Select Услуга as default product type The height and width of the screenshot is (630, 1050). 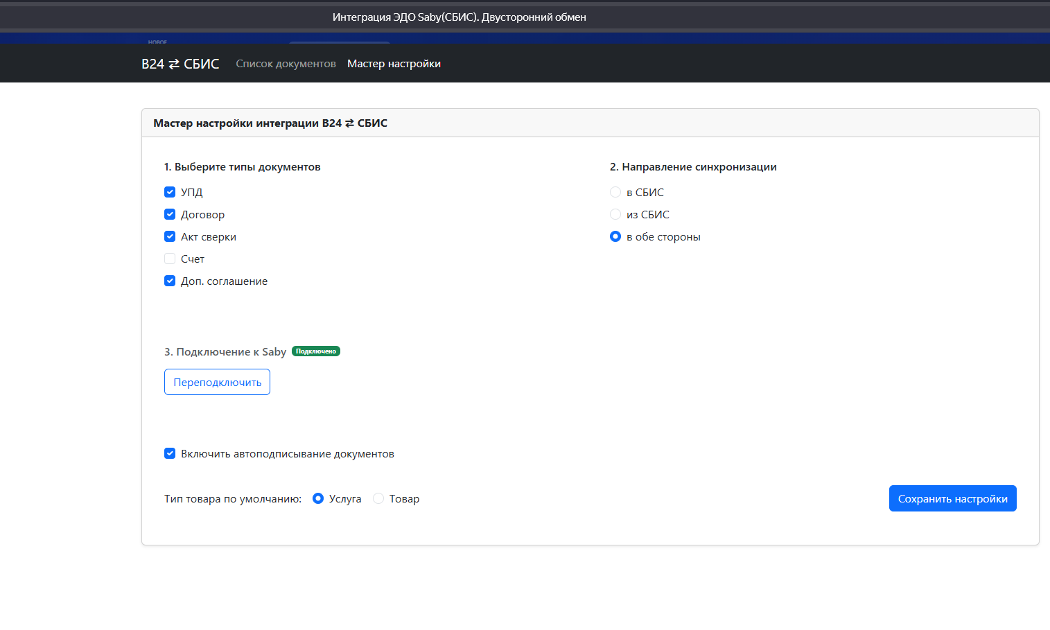click(318, 498)
